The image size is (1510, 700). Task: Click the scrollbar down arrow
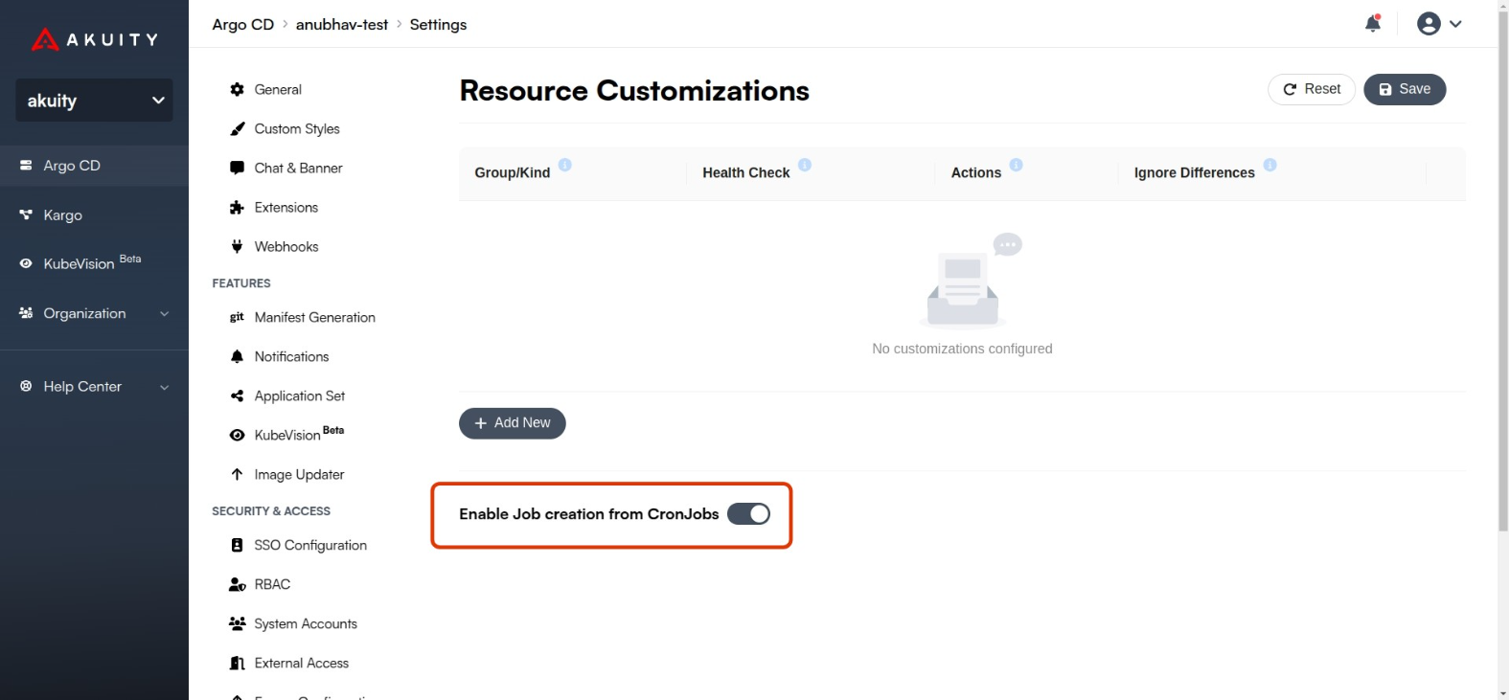click(1502, 692)
